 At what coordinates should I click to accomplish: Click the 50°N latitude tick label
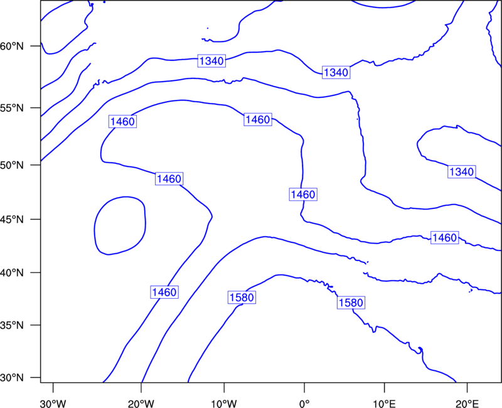[12, 165]
